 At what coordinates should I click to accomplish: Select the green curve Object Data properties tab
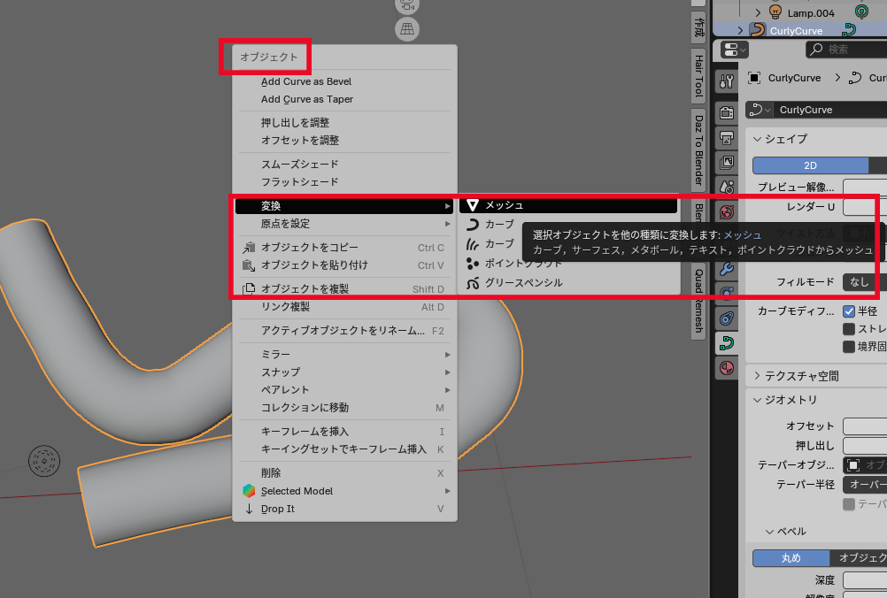(726, 342)
